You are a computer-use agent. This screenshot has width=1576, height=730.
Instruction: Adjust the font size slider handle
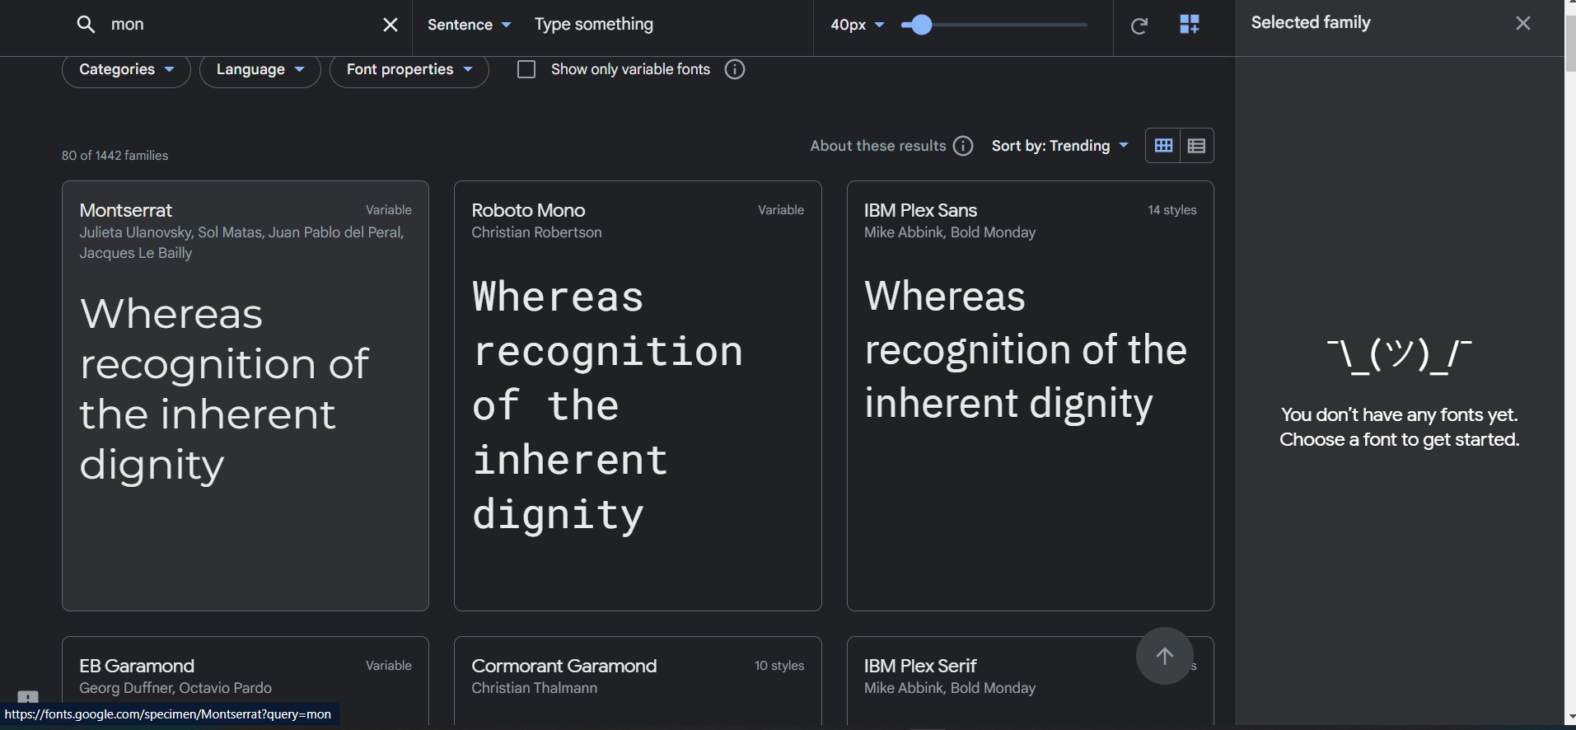click(921, 25)
